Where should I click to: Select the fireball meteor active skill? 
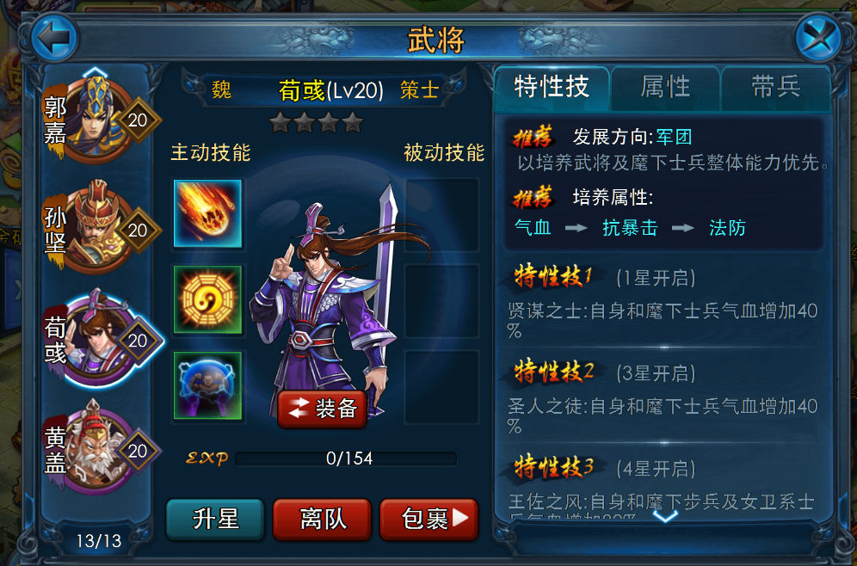point(207,213)
